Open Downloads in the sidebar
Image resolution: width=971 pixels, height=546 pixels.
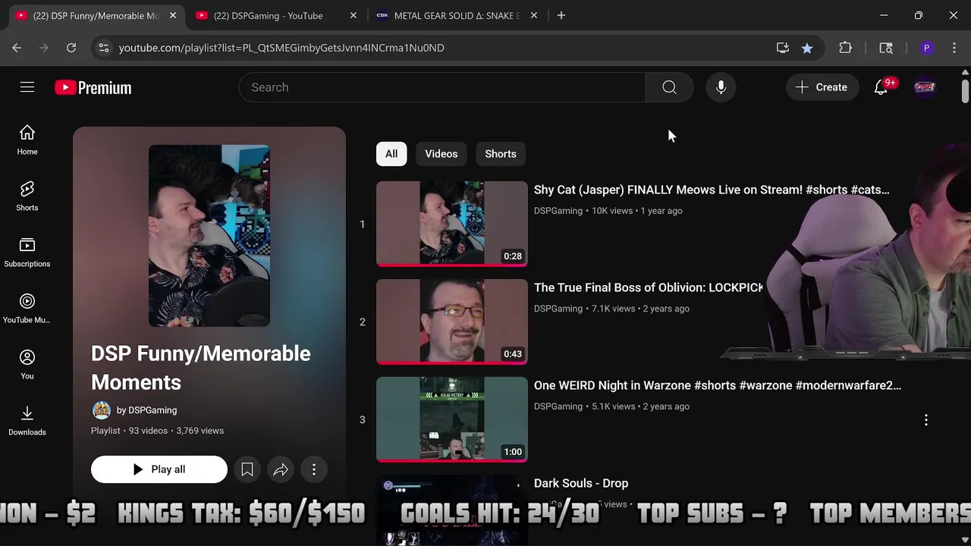[x=27, y=421]
